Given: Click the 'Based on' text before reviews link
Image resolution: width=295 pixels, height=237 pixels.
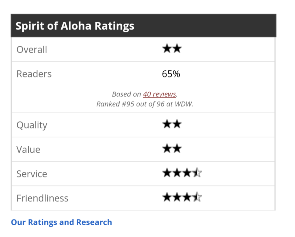Looking at the screenshot, I should [x=126, y=94].
